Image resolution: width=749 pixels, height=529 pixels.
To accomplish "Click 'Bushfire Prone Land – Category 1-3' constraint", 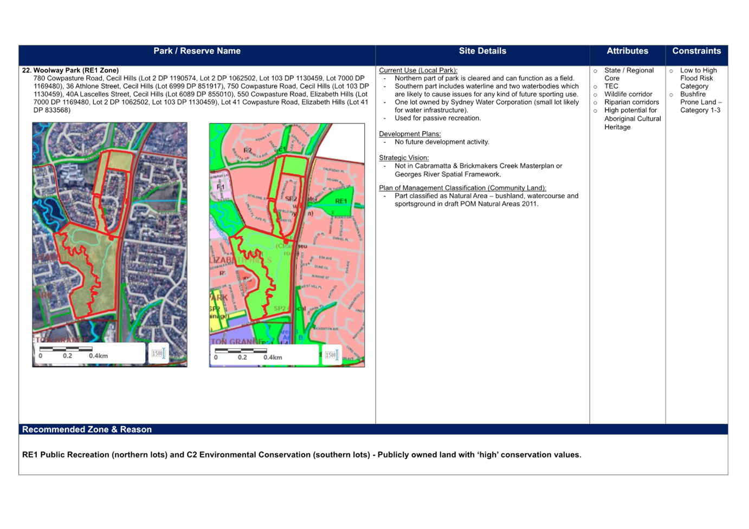I will coord(701,102).
